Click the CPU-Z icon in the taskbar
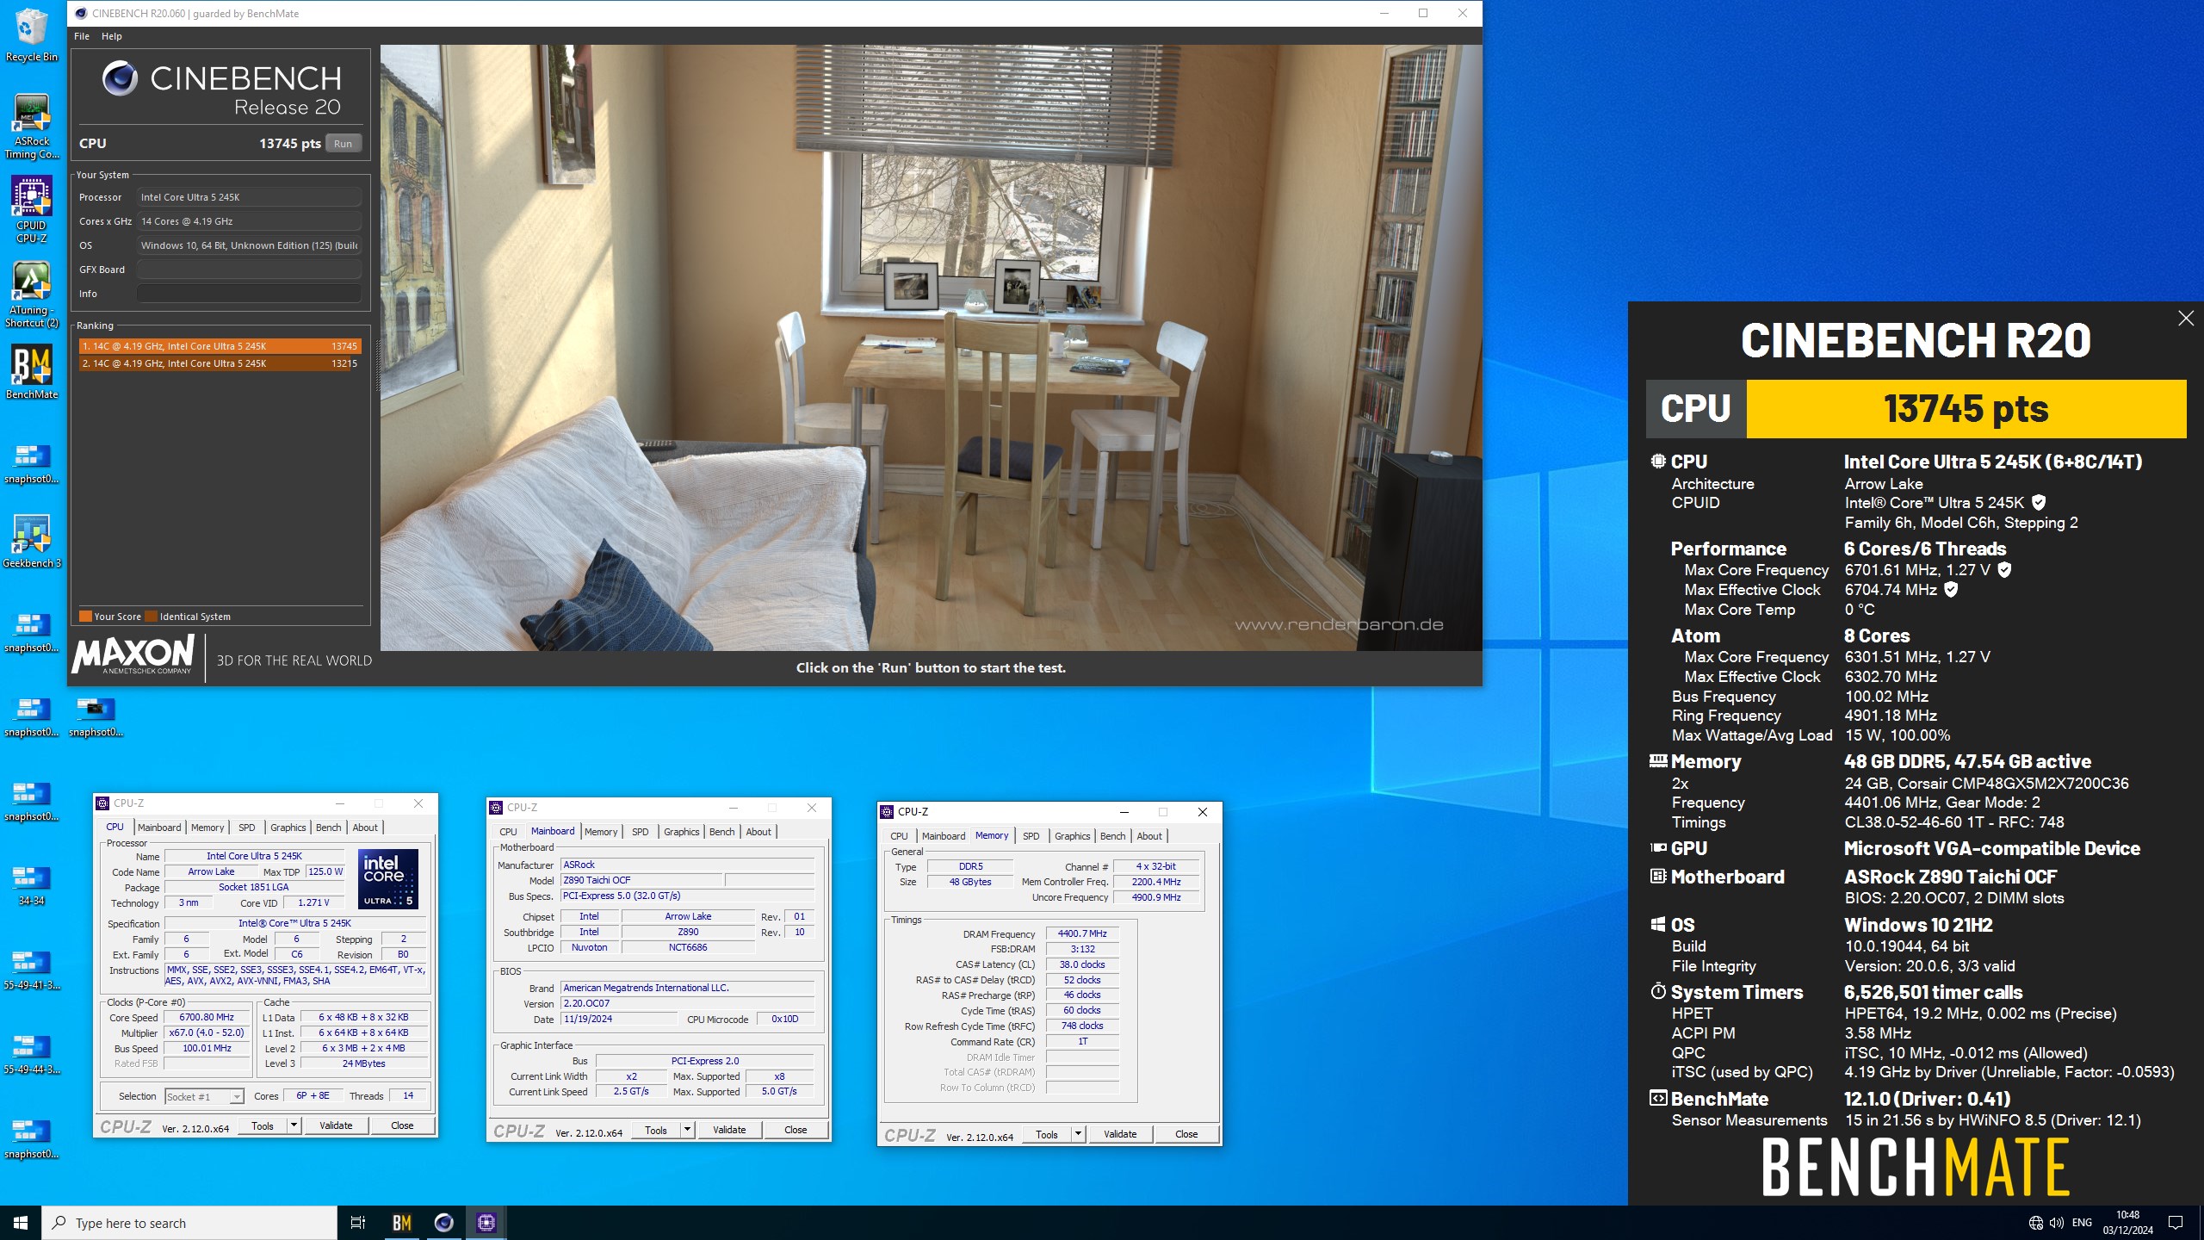The image size is (2204, 1240). coord(486,1223)
